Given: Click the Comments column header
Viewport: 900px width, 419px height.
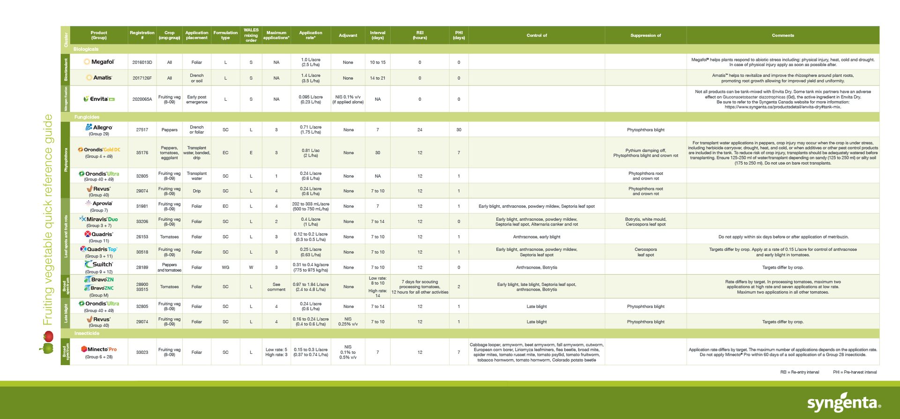Looking at the screenshot, I should [x=783, y=35].
